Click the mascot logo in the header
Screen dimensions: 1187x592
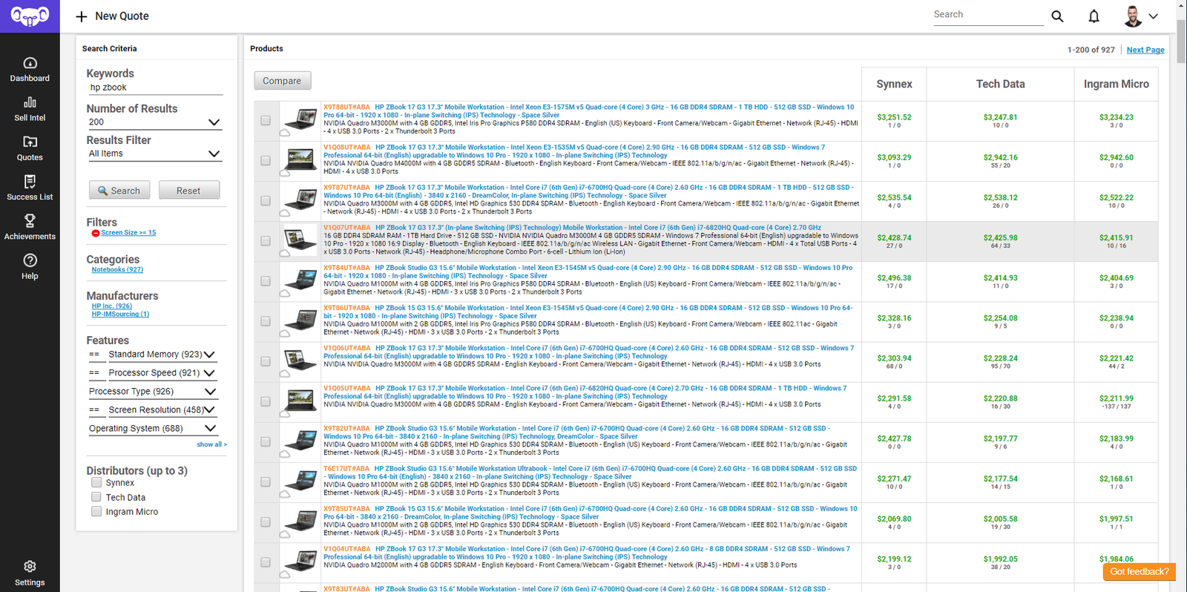[30, 16]
